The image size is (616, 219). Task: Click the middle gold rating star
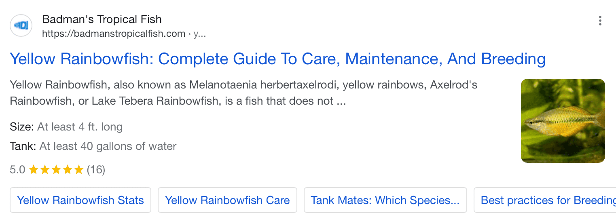(x=56, y=169)
